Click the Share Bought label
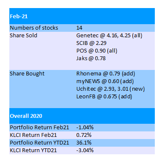The image size is (165, 167). [x=27, y=74]
